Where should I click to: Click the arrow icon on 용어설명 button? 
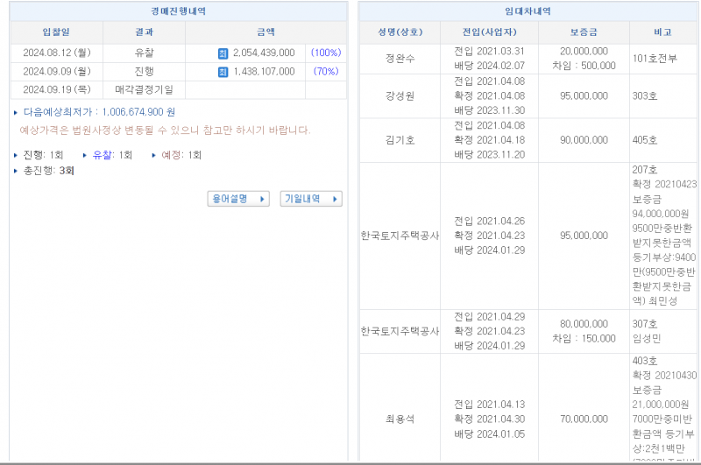coord(262,199)
